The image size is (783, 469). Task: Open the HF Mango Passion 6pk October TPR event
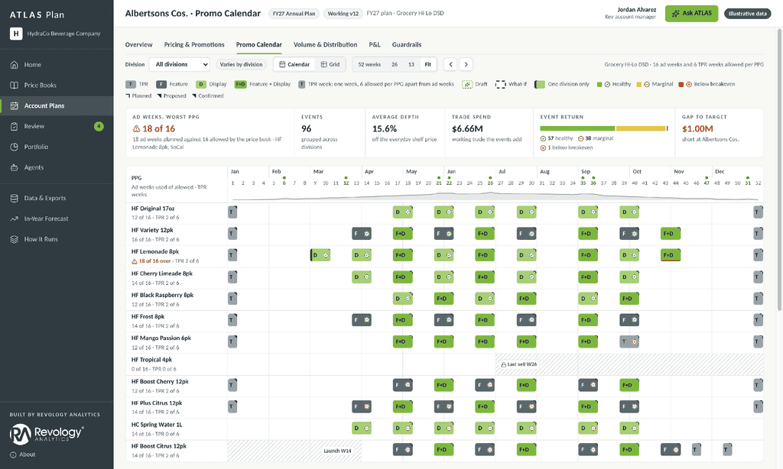[x=629, y=341]
